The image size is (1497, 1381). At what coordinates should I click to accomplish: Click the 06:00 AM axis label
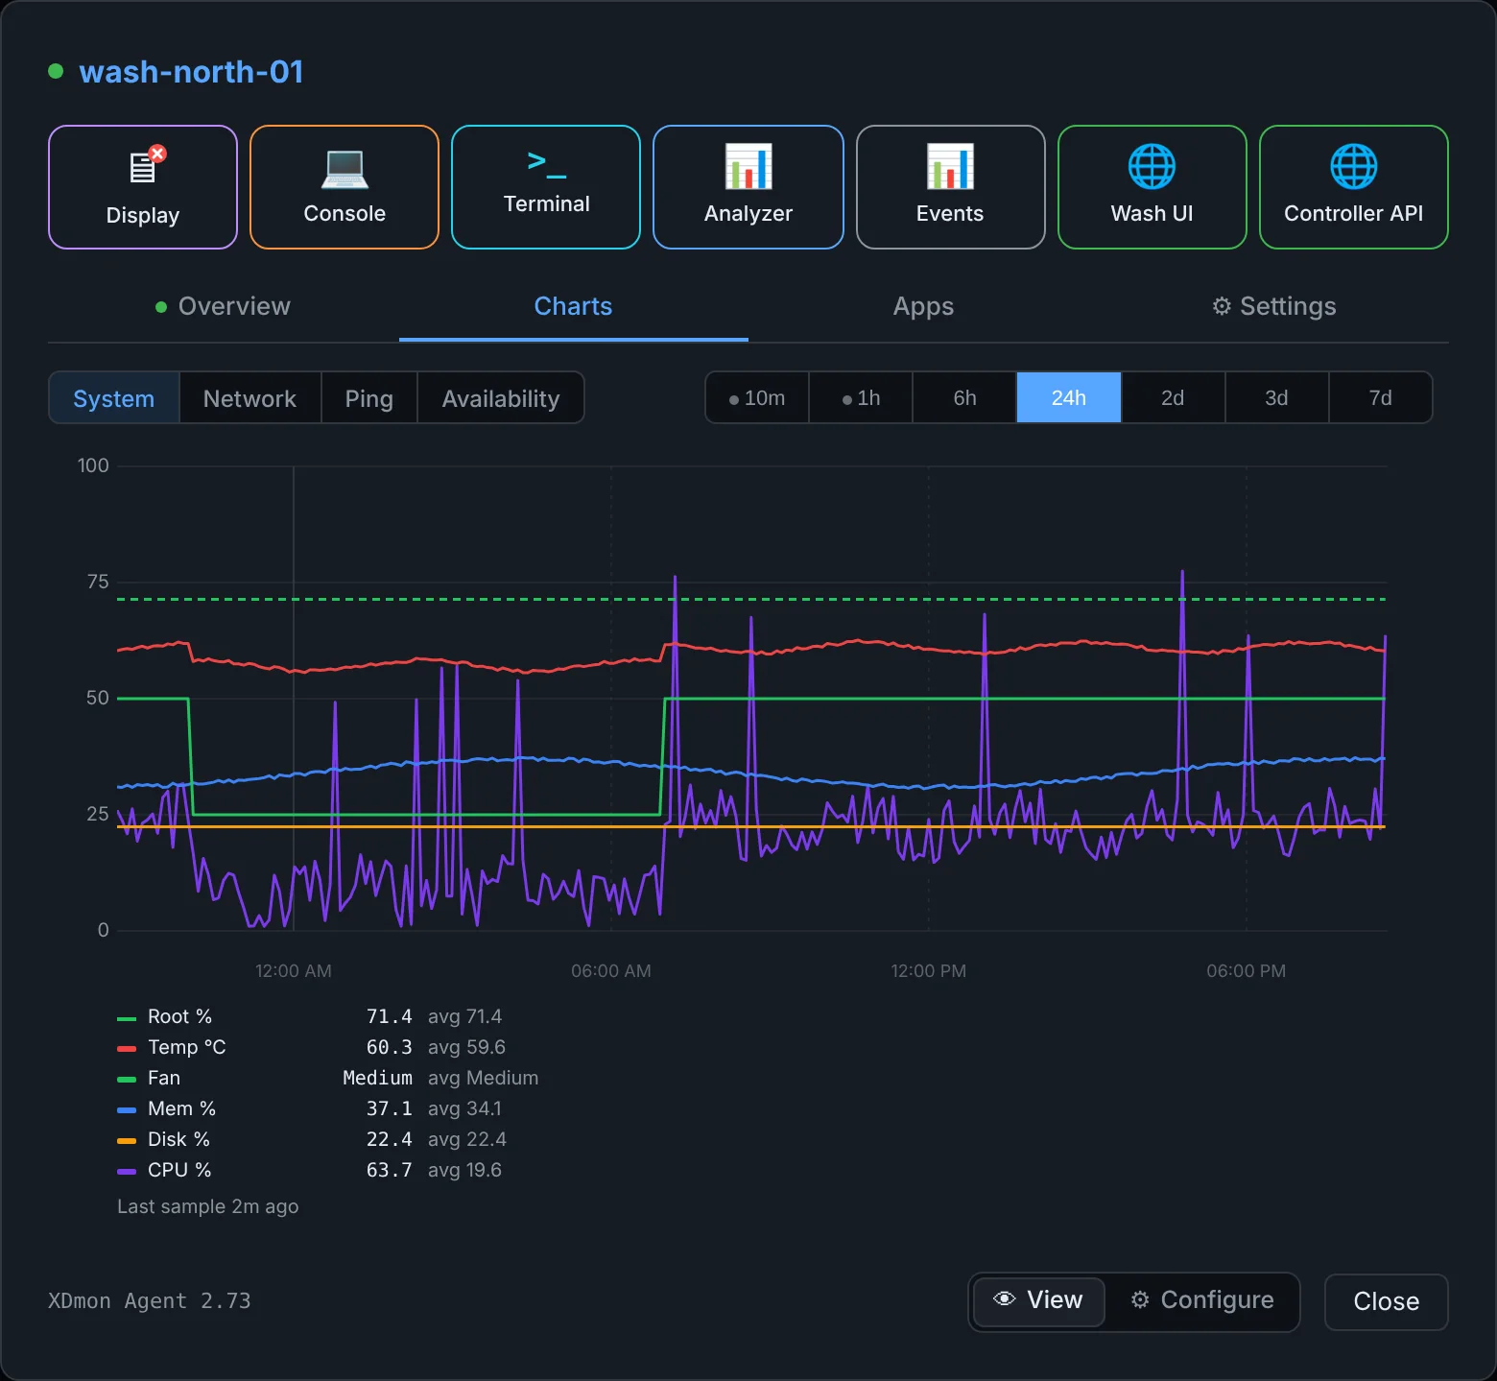[x=611, y=970]
